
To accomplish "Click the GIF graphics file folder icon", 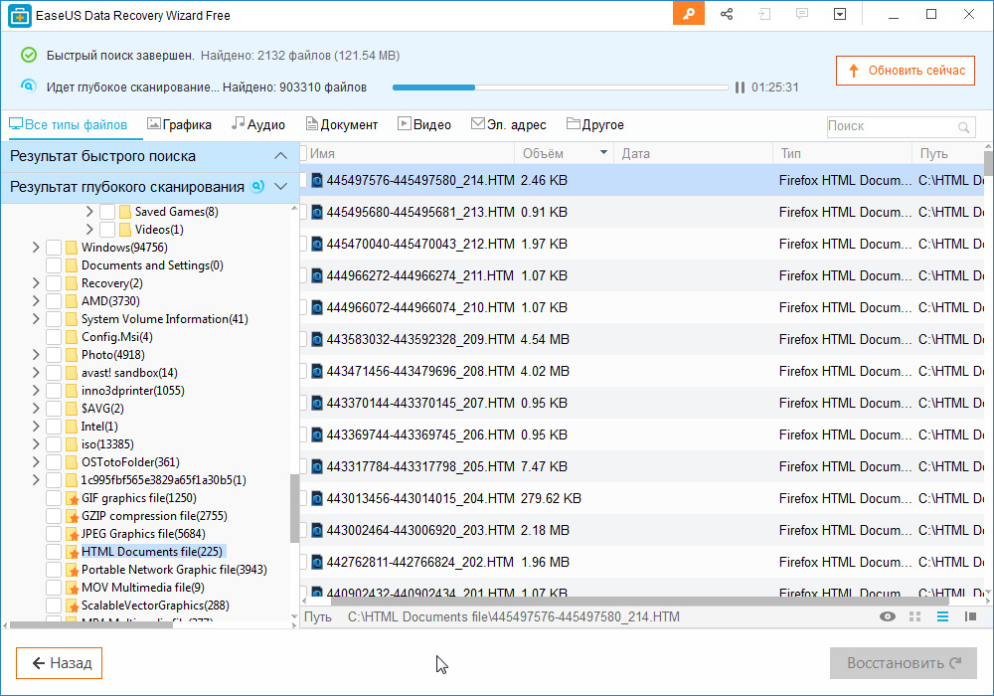I will tap(72, 498).
